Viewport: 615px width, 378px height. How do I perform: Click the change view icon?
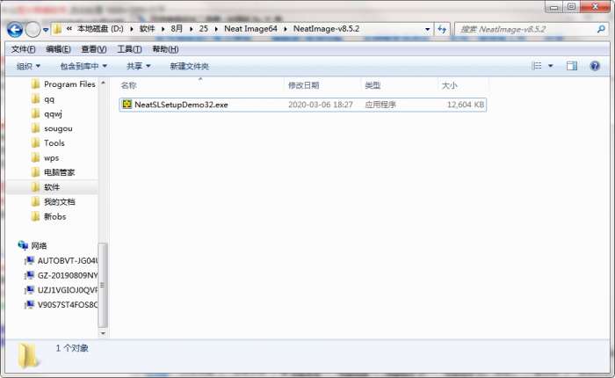pos(537,66)
